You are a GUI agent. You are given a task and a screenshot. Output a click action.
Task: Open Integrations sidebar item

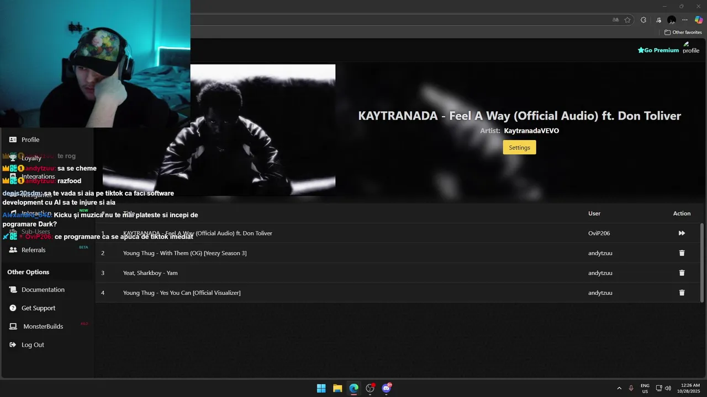38,176
